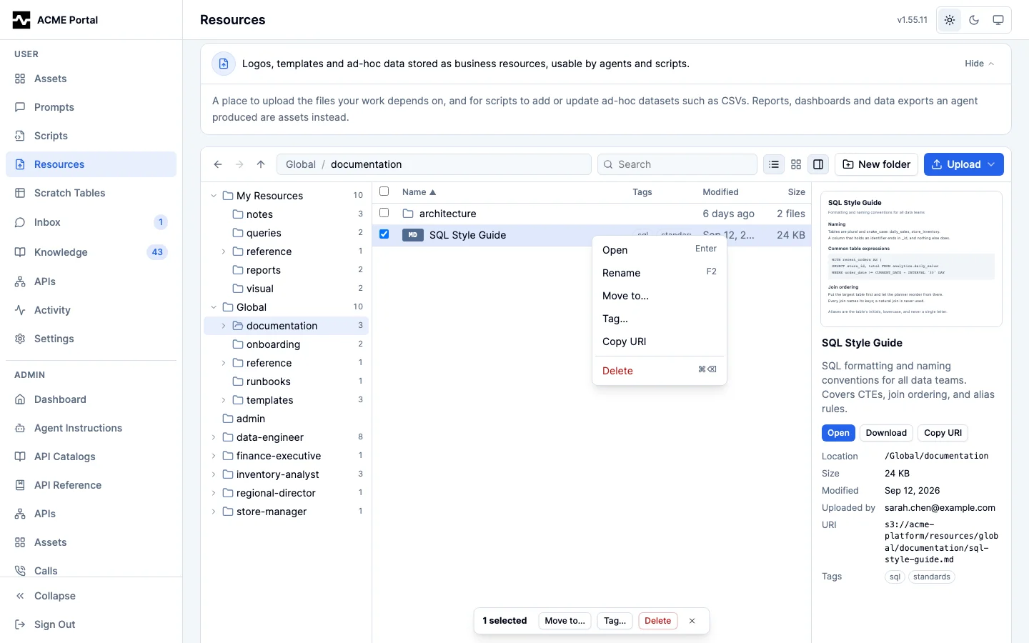Toggle the select-all checkbox in header

pos(384,191)
